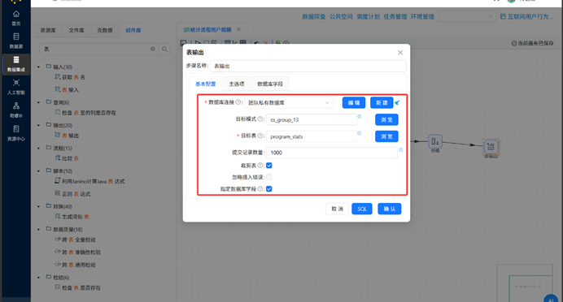
Task: Click help icon next to 目标模式 label
Action: [x=260, y=119]
